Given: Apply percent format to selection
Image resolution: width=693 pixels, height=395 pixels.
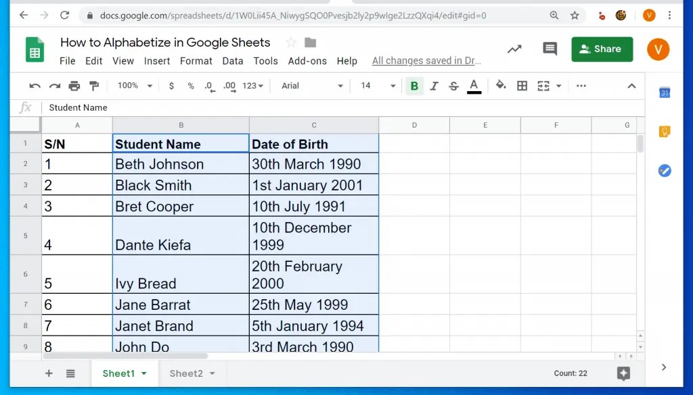Looking at the screenshot, I should [x=190, y=86].
